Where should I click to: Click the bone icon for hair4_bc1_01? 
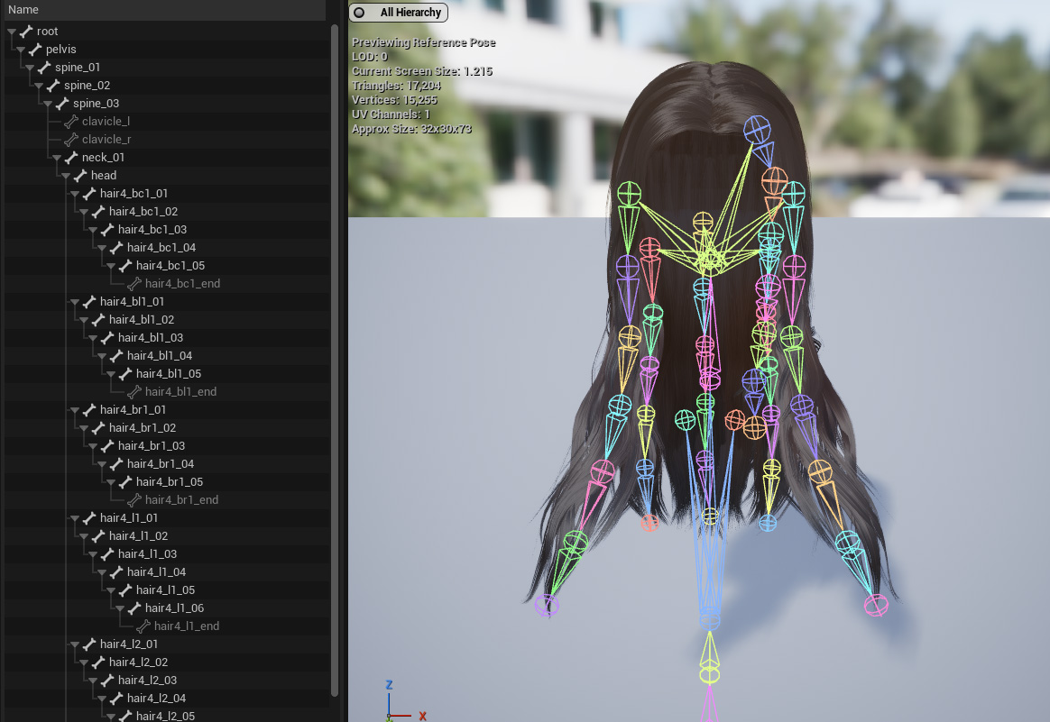point(89,194)
